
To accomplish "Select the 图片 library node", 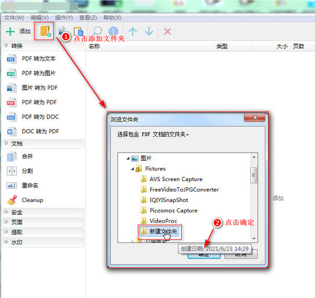I will (141, 158).
